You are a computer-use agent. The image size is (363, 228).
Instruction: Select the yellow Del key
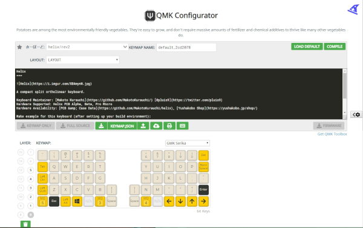click(203, 155)
